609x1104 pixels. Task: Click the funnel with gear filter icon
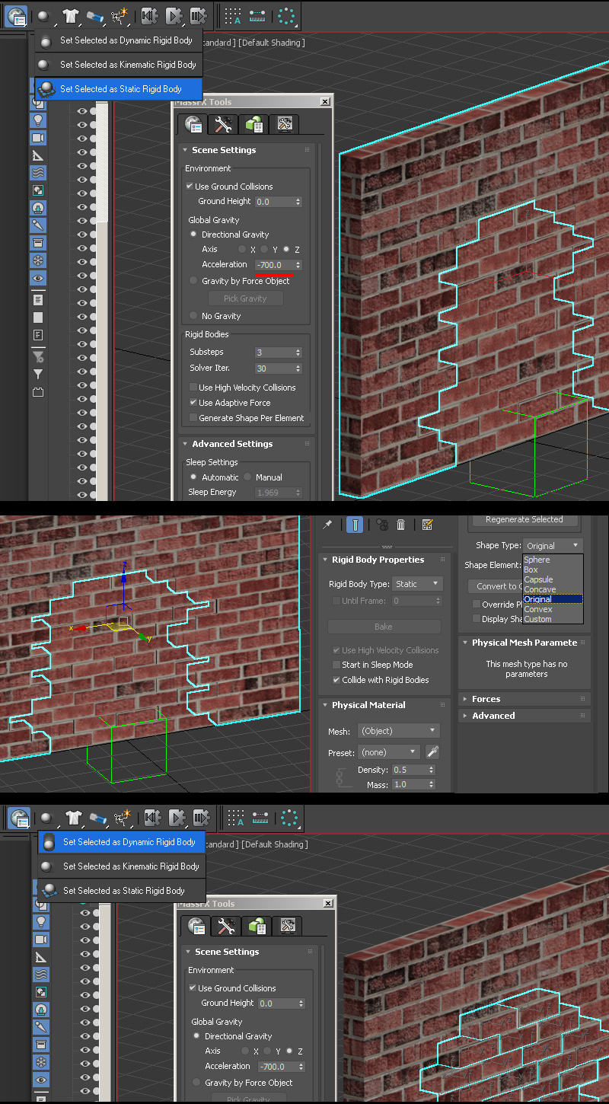click(x=38, y=356)
